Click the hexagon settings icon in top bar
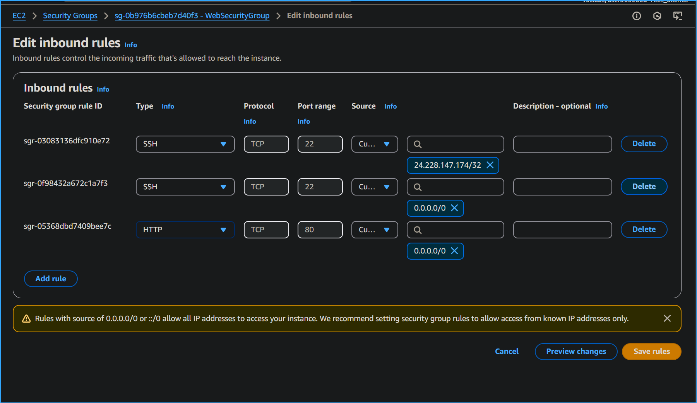 657,16
